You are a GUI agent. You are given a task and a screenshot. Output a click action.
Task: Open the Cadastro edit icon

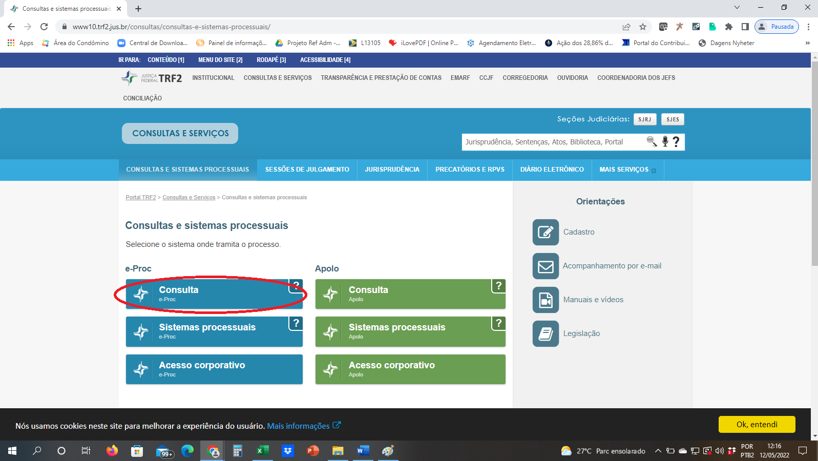pos(546,232)
